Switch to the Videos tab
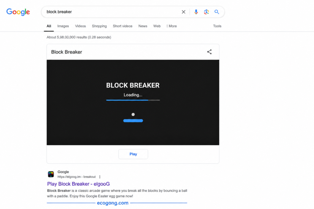Viewport: 314px width, 209px height. pyautogui.click(x=80, y=26)
